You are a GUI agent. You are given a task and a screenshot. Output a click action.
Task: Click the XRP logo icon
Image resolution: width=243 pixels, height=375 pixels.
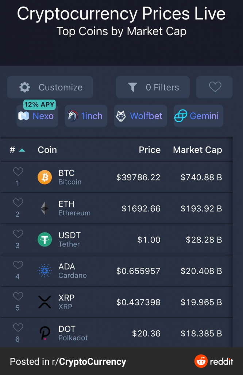tap(45, 302)
